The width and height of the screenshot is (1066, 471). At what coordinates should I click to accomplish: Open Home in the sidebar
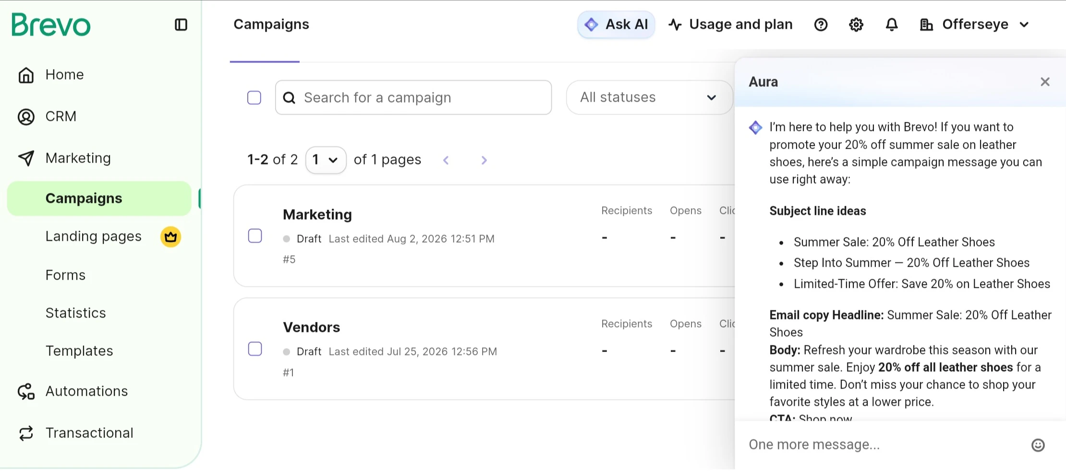click(65, 75)
